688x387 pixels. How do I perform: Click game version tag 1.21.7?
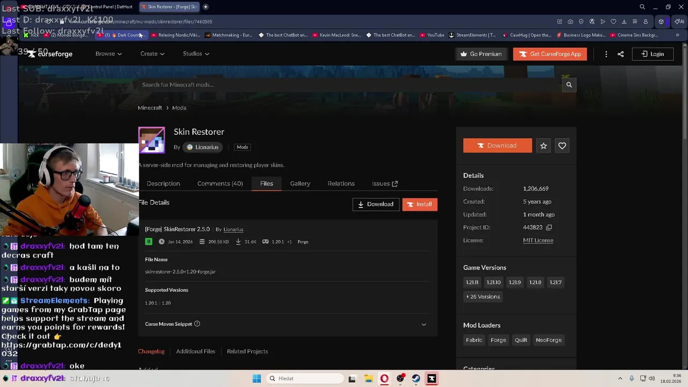point(556,282)
